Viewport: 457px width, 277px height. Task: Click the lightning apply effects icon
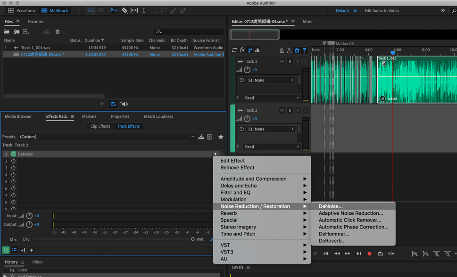tap(32, 250)
